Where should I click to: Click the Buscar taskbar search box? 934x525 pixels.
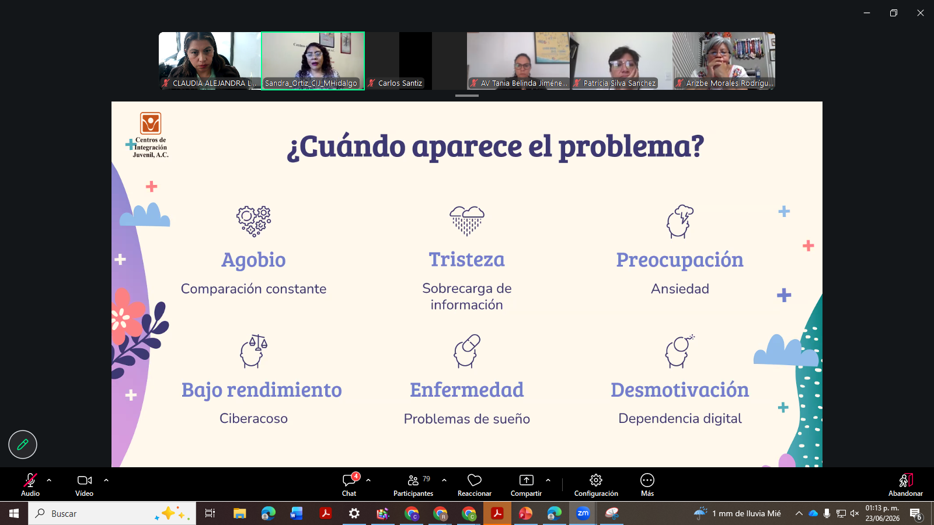[112, 513]
